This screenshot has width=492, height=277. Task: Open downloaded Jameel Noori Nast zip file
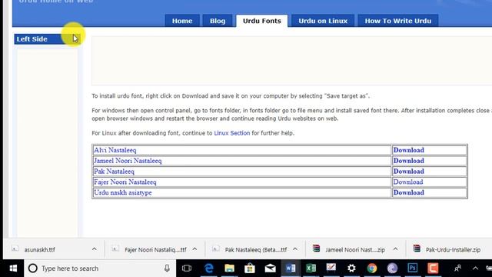coord(355,249)
